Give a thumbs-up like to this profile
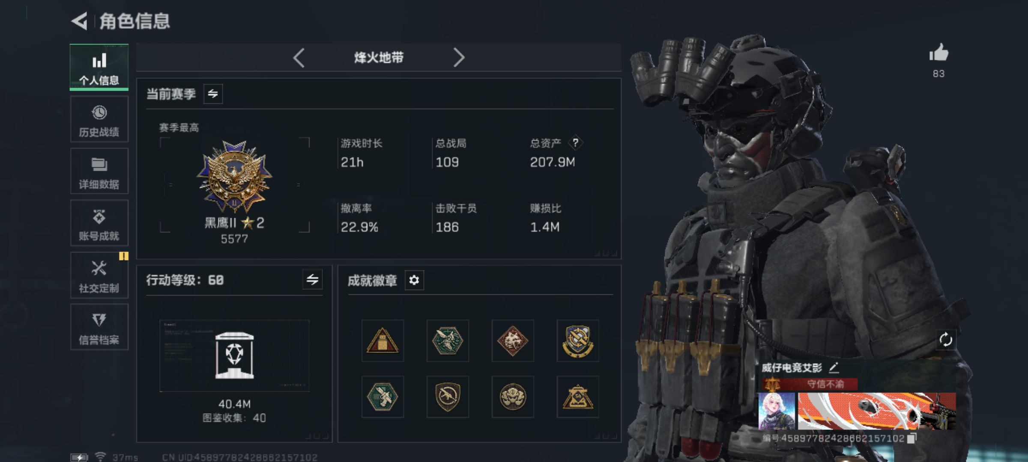 coord(938,53)
